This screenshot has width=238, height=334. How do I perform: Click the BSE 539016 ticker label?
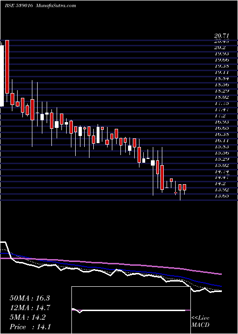[19, 6]
